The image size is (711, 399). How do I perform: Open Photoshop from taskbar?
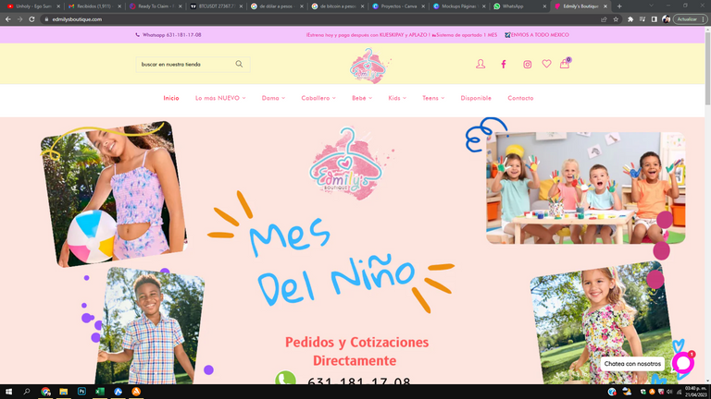pyautogui.click(x=81, y=392)
